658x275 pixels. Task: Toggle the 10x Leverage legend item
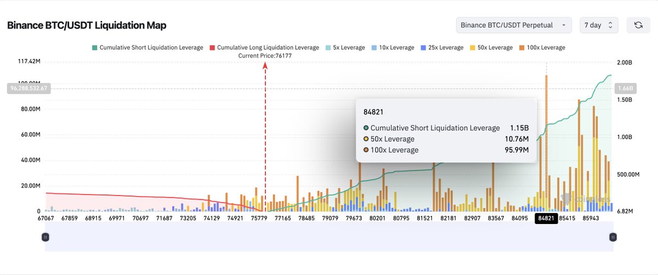(393, 48)
